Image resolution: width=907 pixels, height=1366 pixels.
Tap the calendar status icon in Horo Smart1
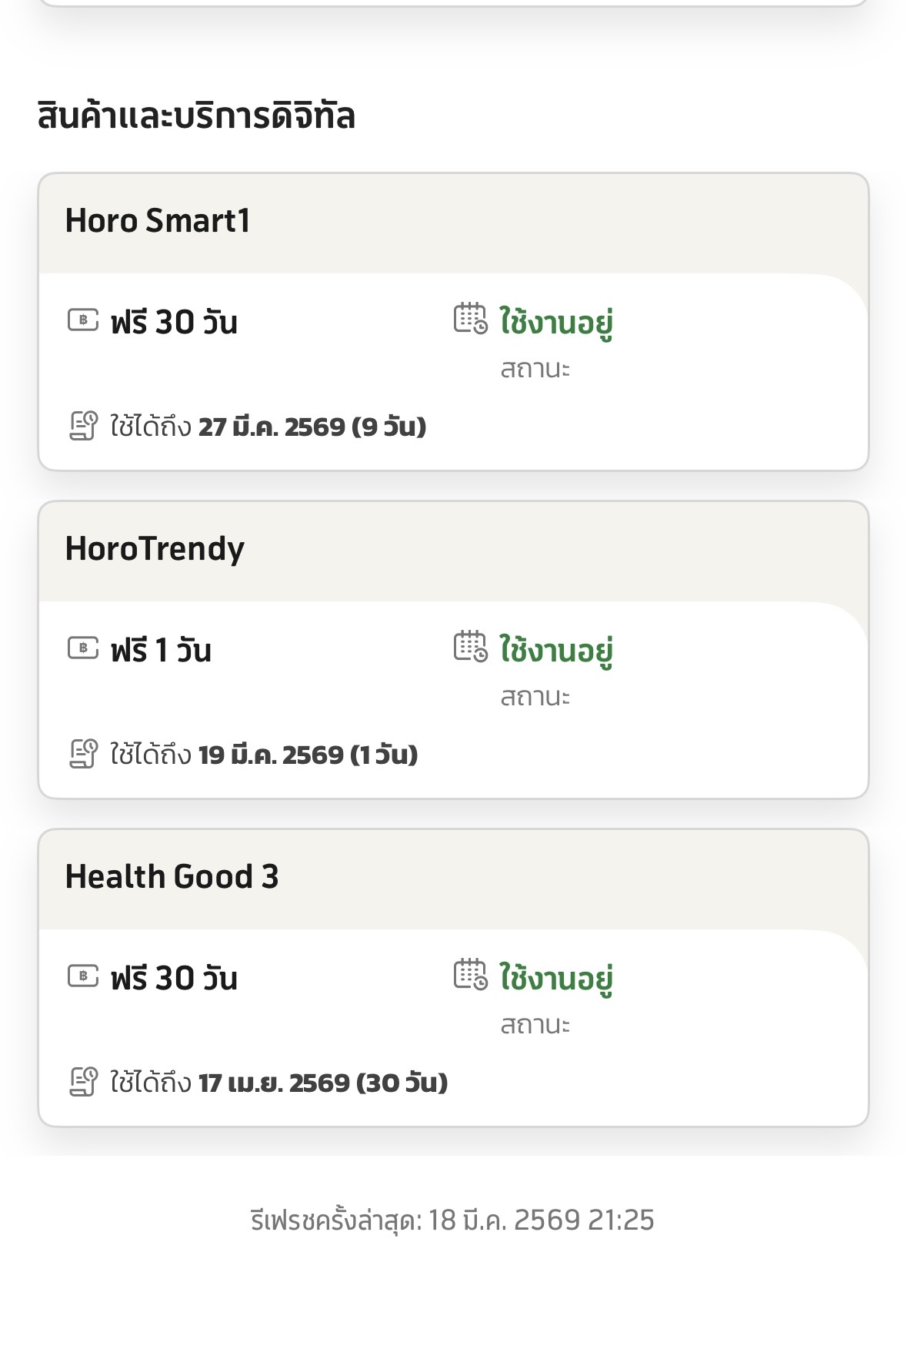click(x=470, y=319)
